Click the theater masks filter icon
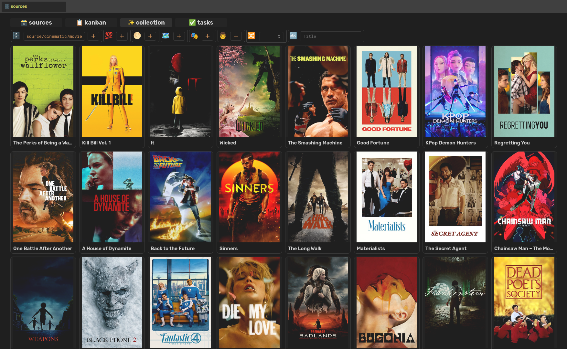This screenshot has width=567, height=349. click(x=194, y=36)
